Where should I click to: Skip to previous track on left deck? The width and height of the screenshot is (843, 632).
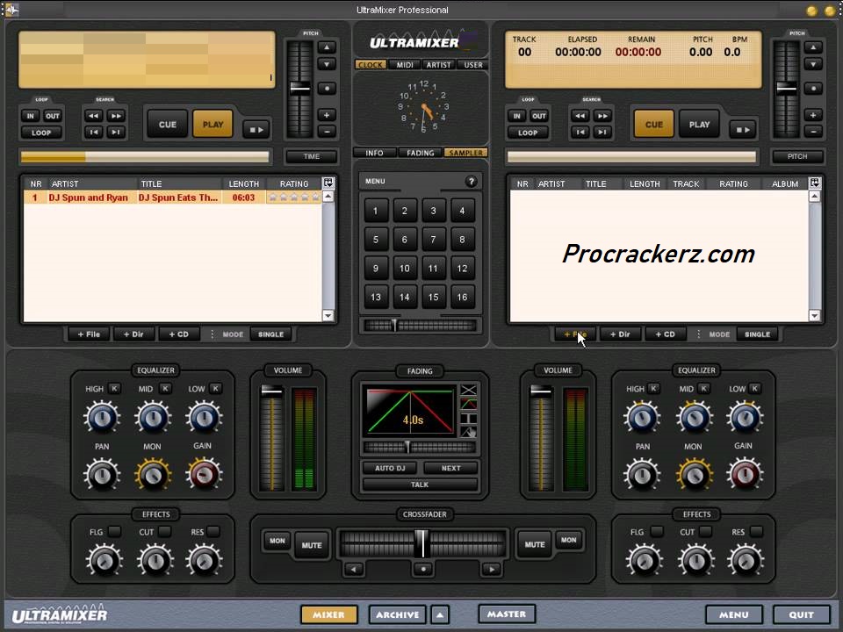click(93, 132)
